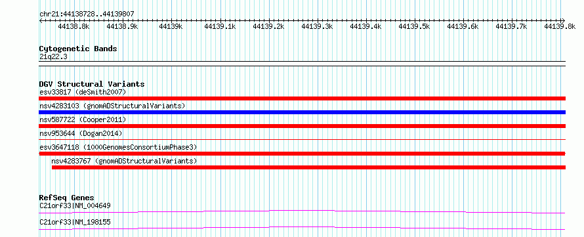
Task: Click the 21q22.3 cytogenetic band label
Action: point(53,57)
